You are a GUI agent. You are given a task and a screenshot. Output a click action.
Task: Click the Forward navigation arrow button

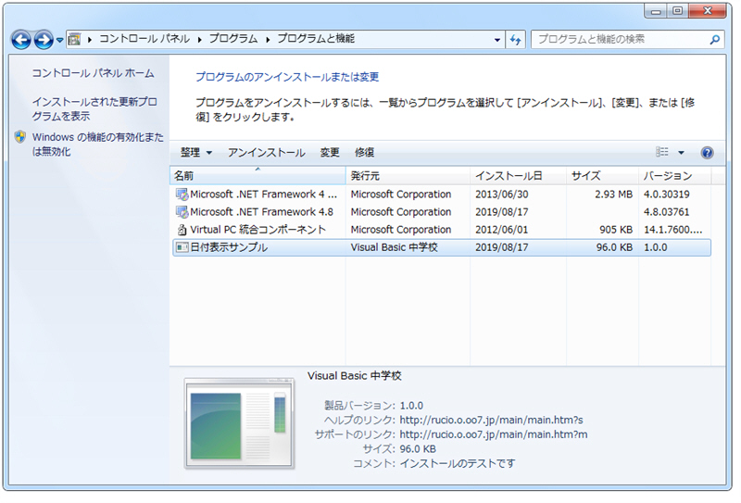coord(44,40)
